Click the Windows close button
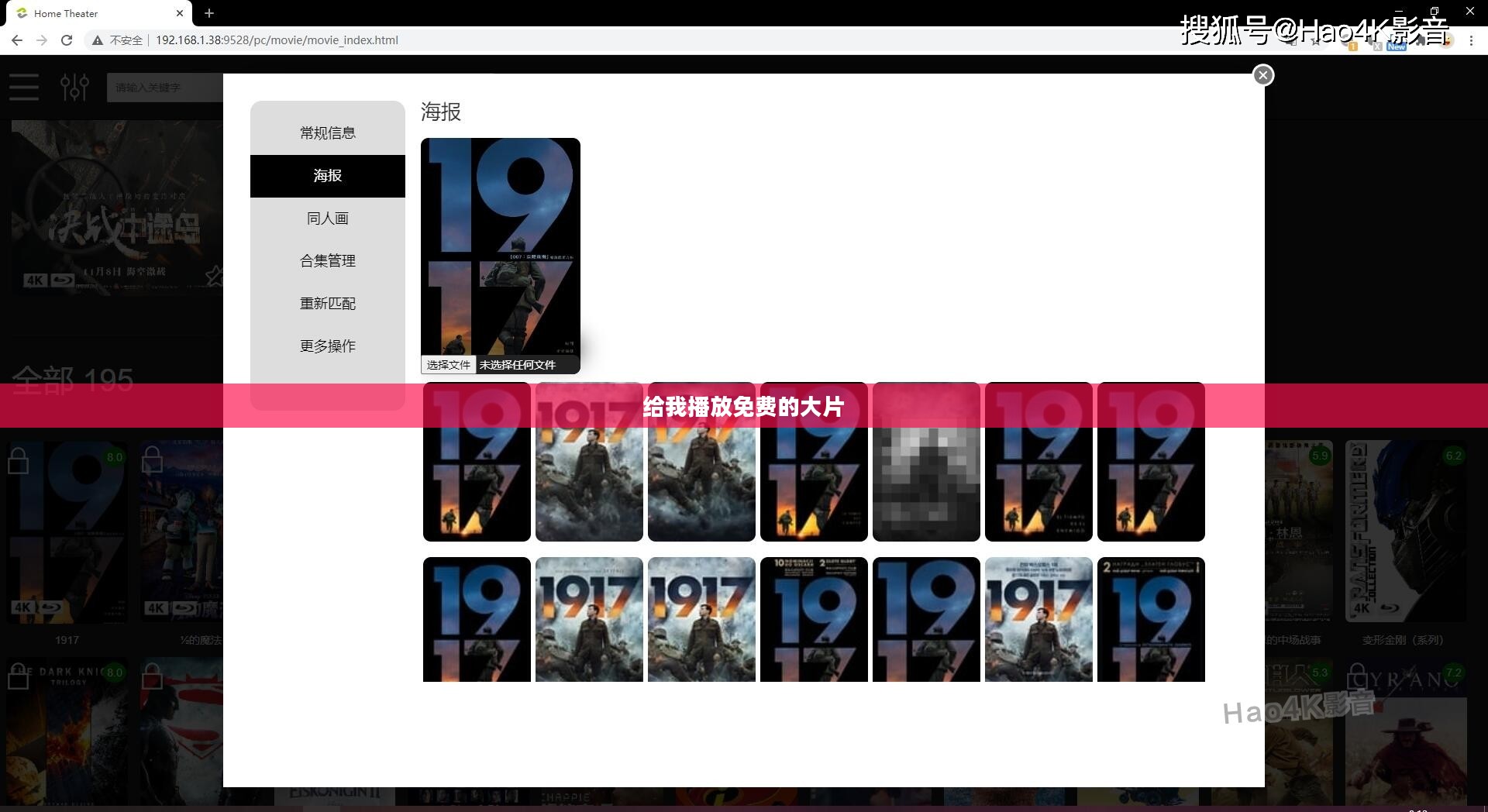 [x=1470, y=11]
